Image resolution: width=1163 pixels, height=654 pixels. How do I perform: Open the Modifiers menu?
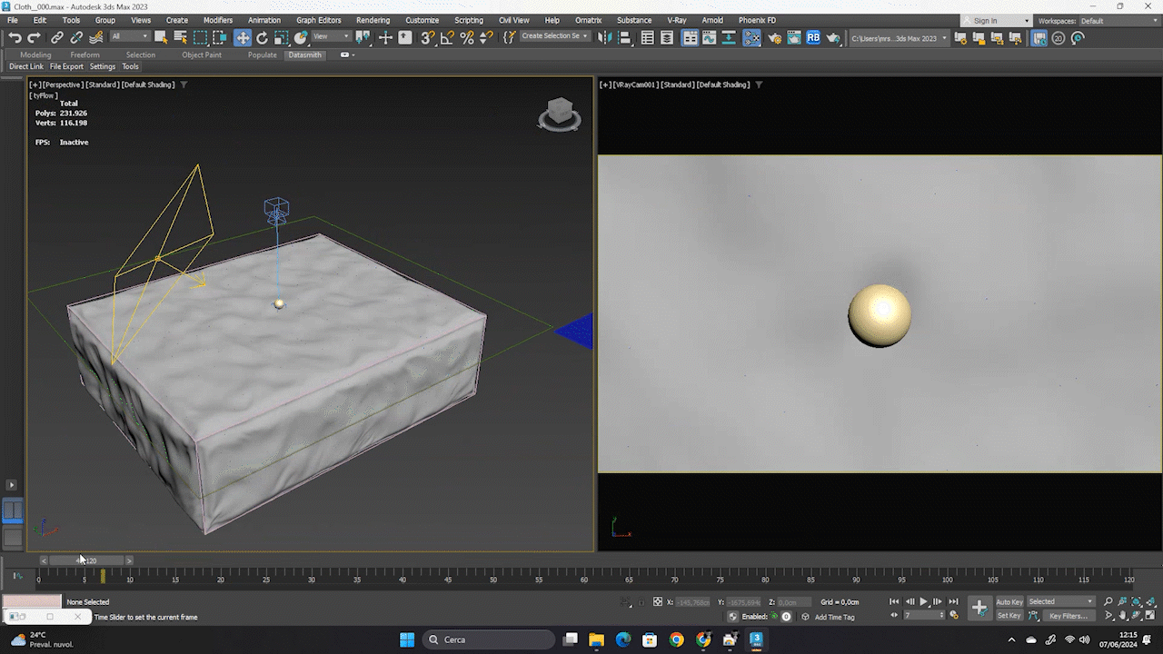click(x=218, y=20)
